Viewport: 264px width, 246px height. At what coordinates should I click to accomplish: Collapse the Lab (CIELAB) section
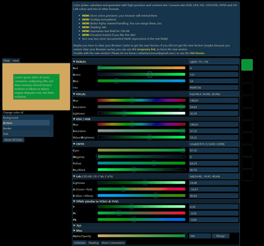point(74,176)
